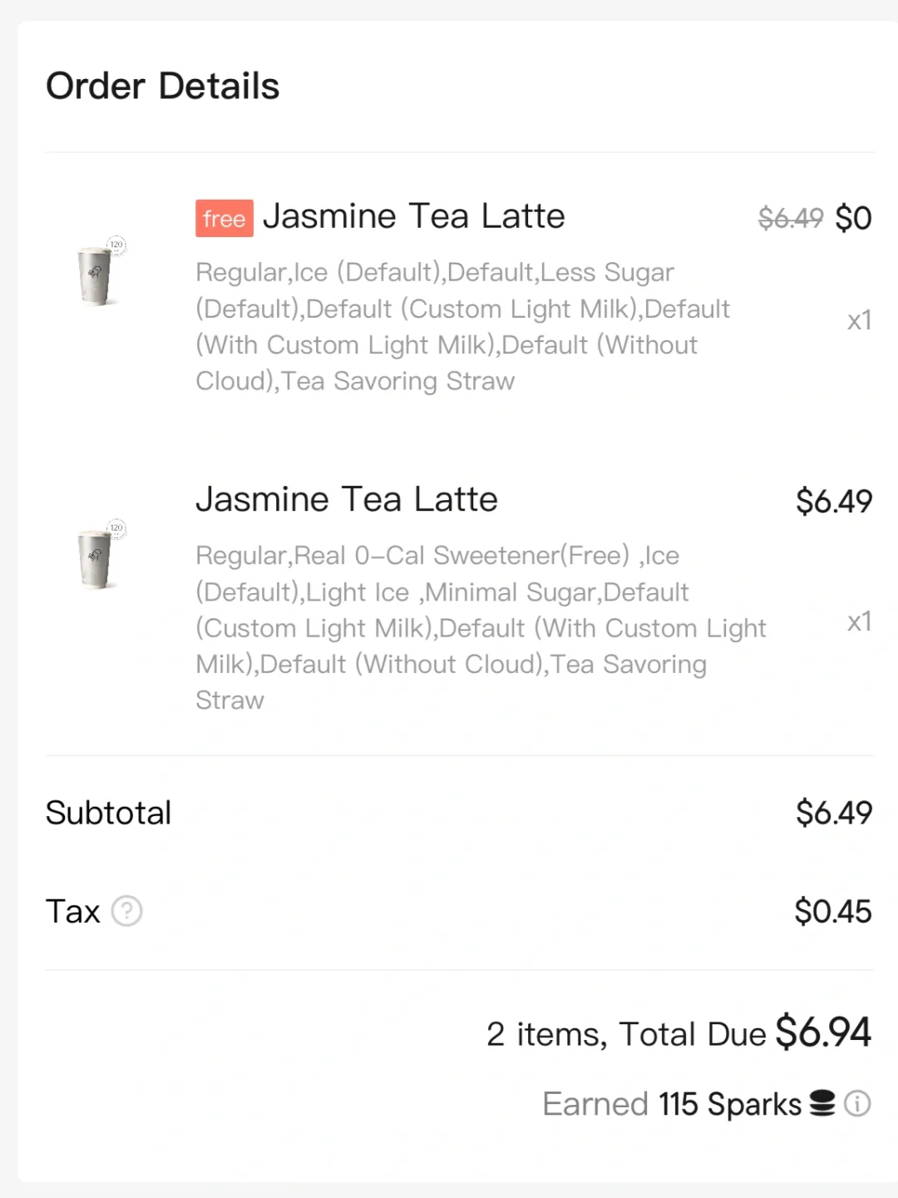Click the Less Sugar customization description
The height and width of the screenshot is (1198, 898).
point(463,326)
